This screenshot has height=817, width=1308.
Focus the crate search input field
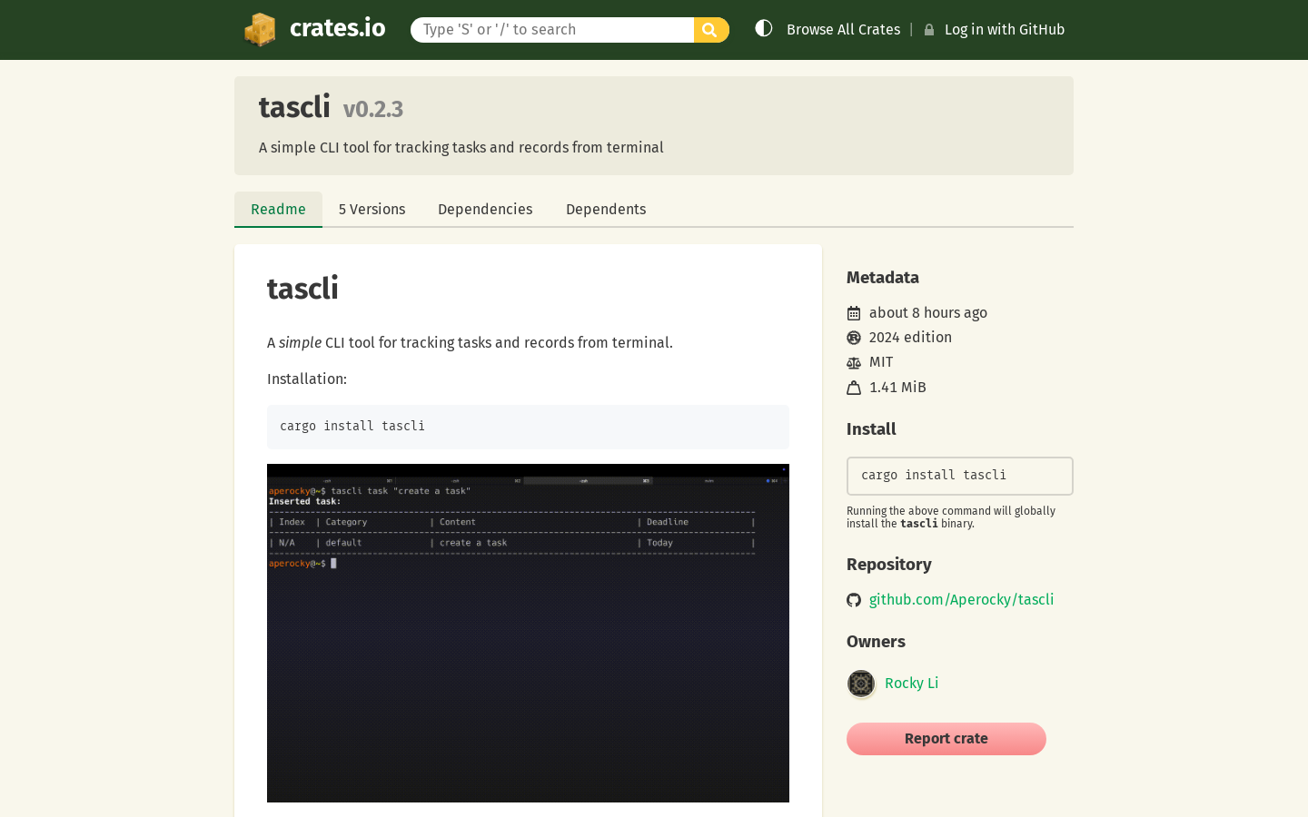[x=552, y=30]
